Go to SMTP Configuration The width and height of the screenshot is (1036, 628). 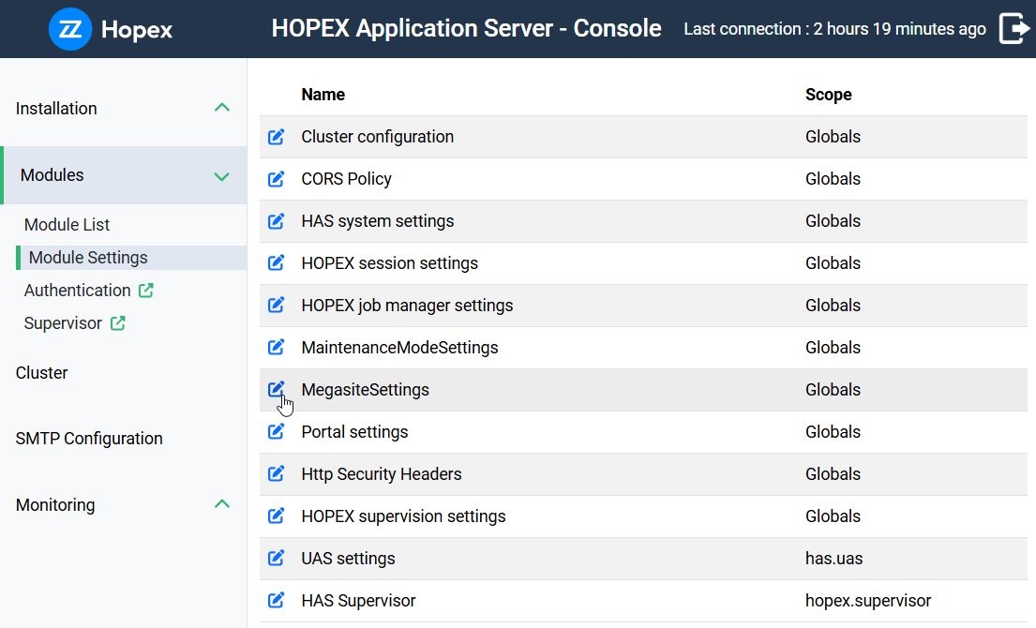(89, 439)
